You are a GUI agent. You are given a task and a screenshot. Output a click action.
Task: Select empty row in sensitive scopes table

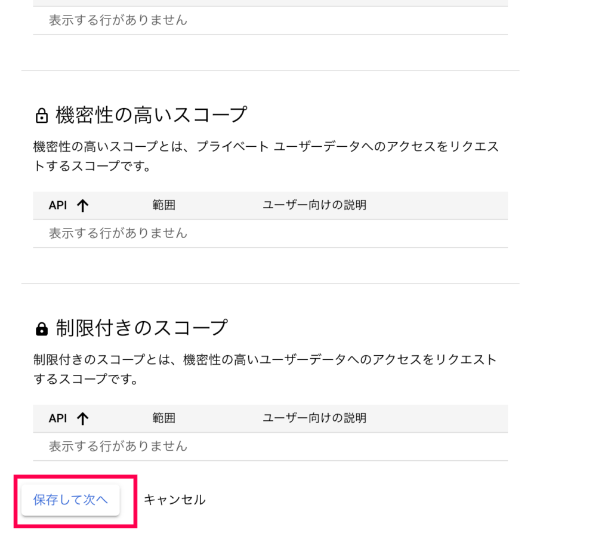pyautogui.click(x=118, y=233)
